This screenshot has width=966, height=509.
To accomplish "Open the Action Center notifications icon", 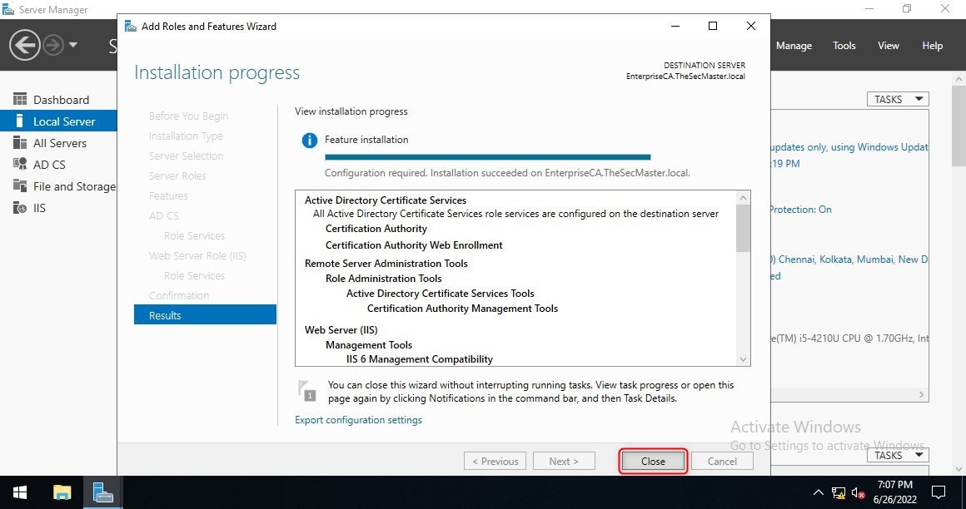I will pyautogui.click(x=939, y=492).
